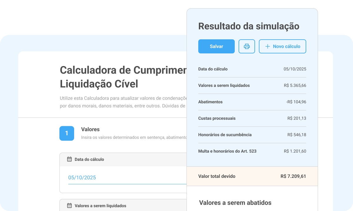The image size is (353, 211).
Task: Click the plus icon inside Novo cálculo
Action: (x=267, y=46)
